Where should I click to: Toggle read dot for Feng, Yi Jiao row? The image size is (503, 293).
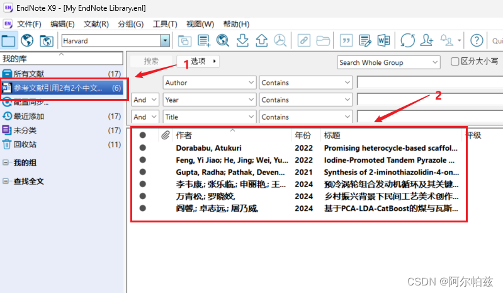click(x=143, y=160)
